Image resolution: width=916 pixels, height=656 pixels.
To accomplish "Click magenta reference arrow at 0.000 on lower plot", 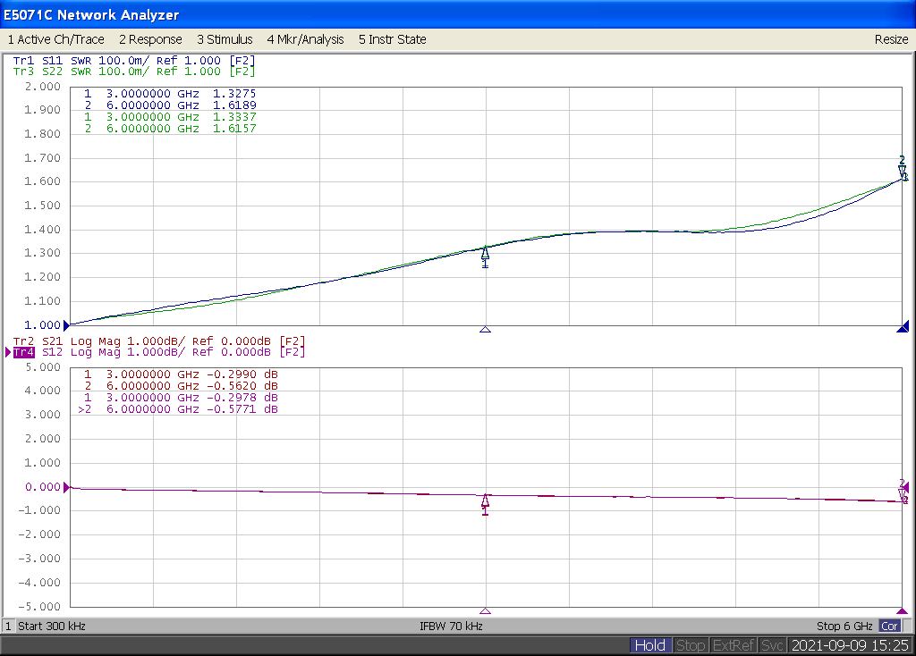I will click(x=64, y=487).
